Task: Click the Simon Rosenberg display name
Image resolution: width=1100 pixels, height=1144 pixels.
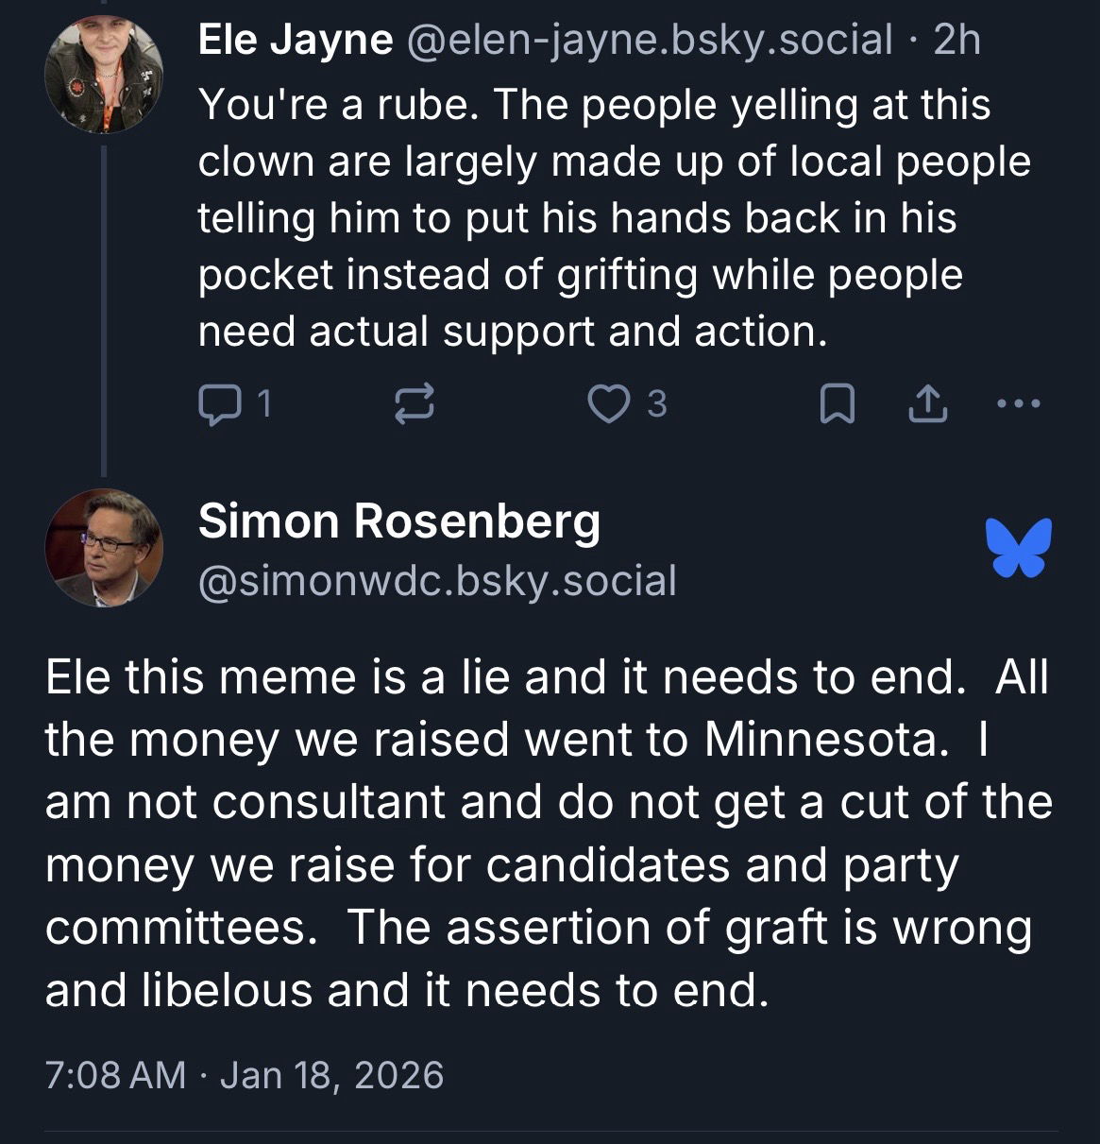Action: click(x=398, y=521)
